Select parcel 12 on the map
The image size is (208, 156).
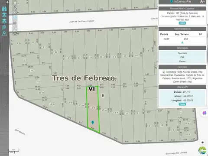(x=138, y=113)
